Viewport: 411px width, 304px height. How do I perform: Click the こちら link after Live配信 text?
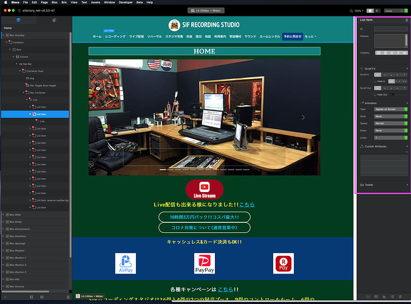[246, 204]
